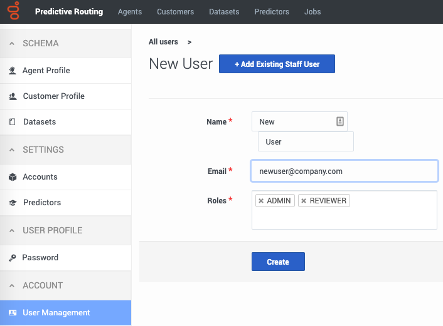443x326 pixels.
Task: Collapse the SETTINGS section
Action: (12, 150)
